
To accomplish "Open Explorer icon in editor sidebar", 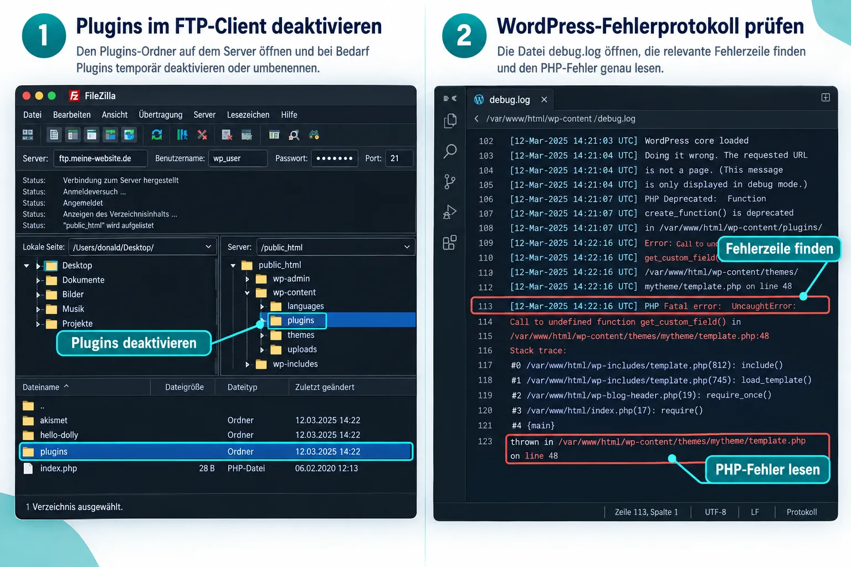I will (x=450, y=121).
